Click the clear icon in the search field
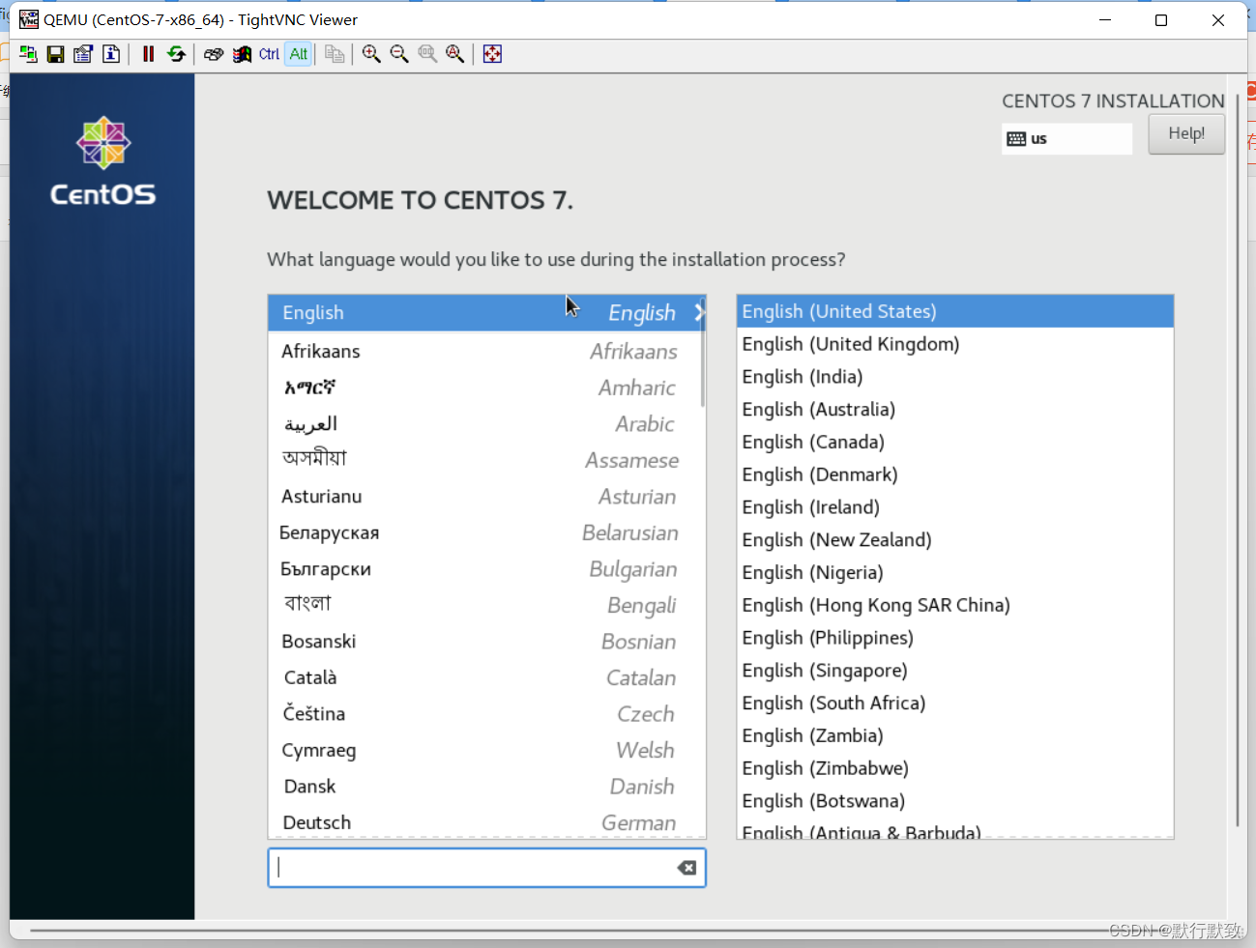The height and width of the screenshot is (948, 1256). tap(686, 868)
